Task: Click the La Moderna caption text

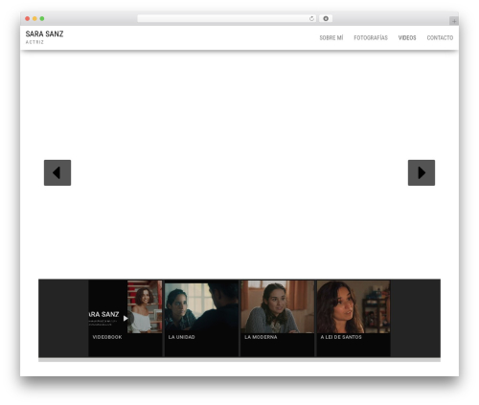Action: pyautogui.click(x=261, y=337)
